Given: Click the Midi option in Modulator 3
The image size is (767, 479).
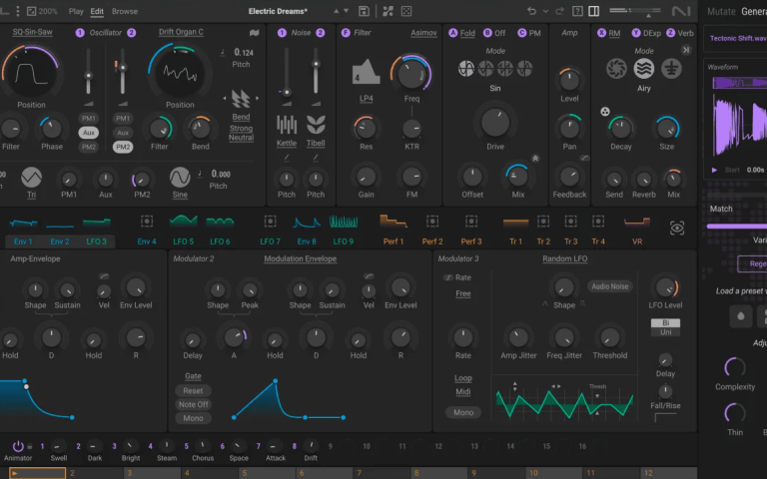Looking at the screenshot, I should tap(462, 391).
